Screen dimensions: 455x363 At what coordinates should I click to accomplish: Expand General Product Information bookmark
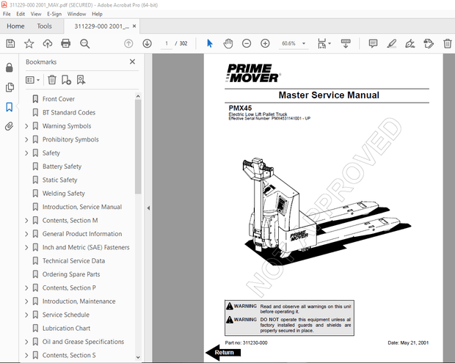coord(26,234)
